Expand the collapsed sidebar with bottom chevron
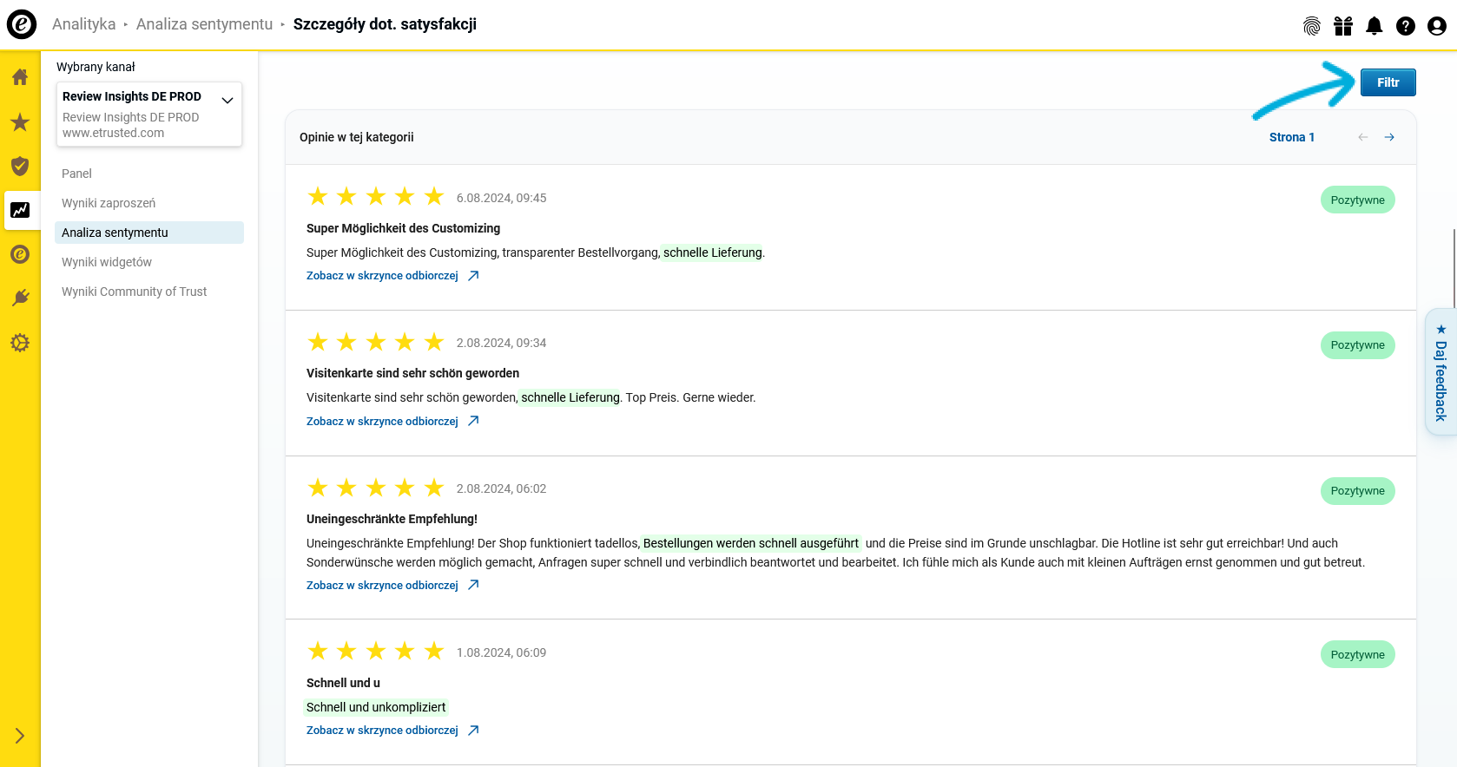 click(20, 736)
